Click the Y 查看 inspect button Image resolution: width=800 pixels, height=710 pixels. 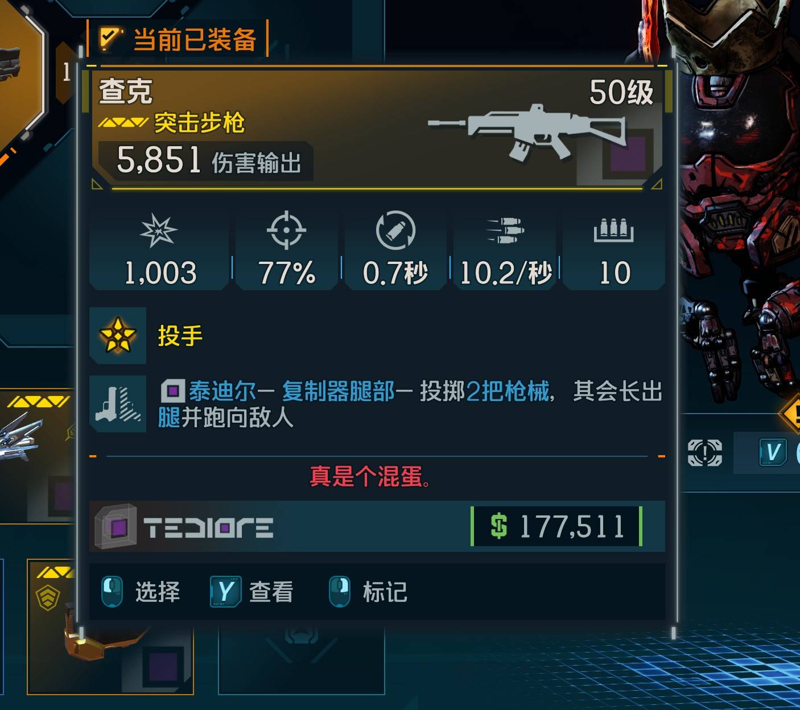pyautogui.click(x=252, y=592)
